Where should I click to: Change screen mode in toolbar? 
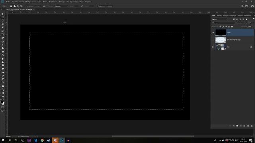pos(3,111)
